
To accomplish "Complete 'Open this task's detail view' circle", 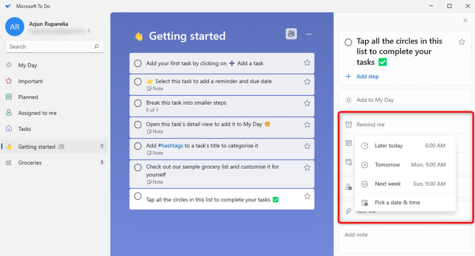I will [x=138, y=125].
